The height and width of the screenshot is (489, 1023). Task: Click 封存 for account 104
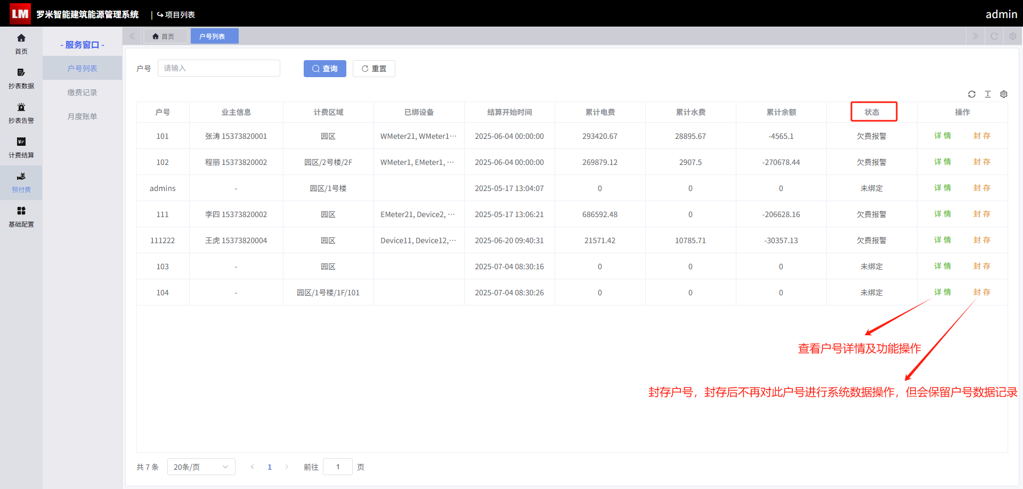982,292
